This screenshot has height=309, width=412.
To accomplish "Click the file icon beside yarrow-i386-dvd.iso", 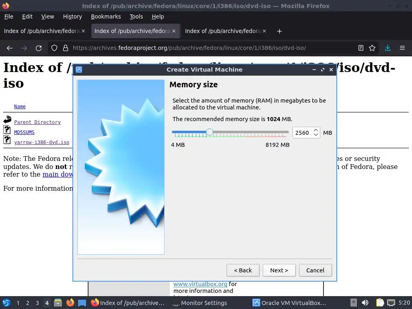I will point(7,140).
